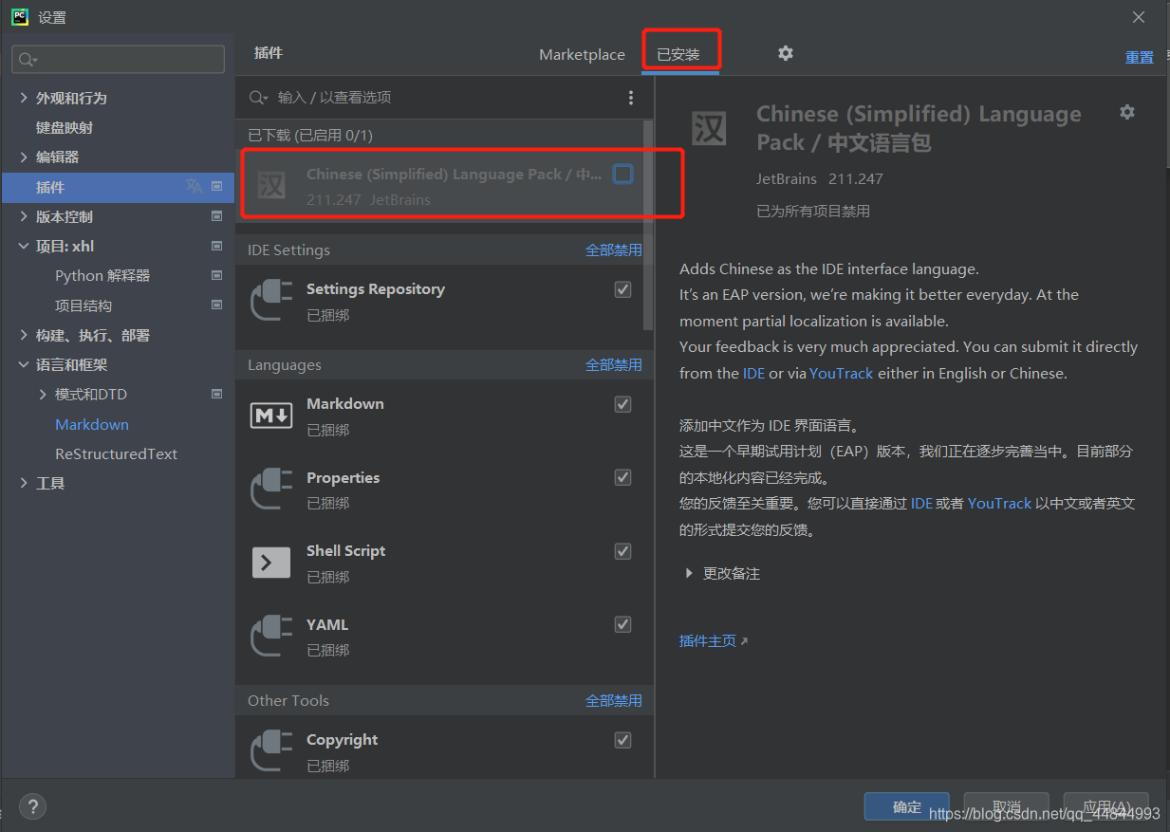Disable all Languages plugins via 全部禁用
Screen dimensions: 1170x832
tap(613, 364)
